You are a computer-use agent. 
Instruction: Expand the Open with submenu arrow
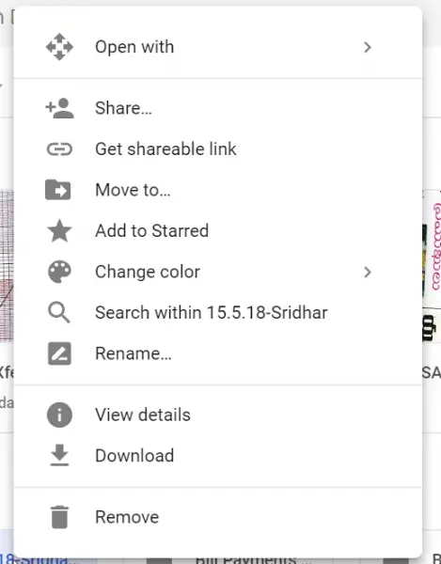[x=368, y=47]
